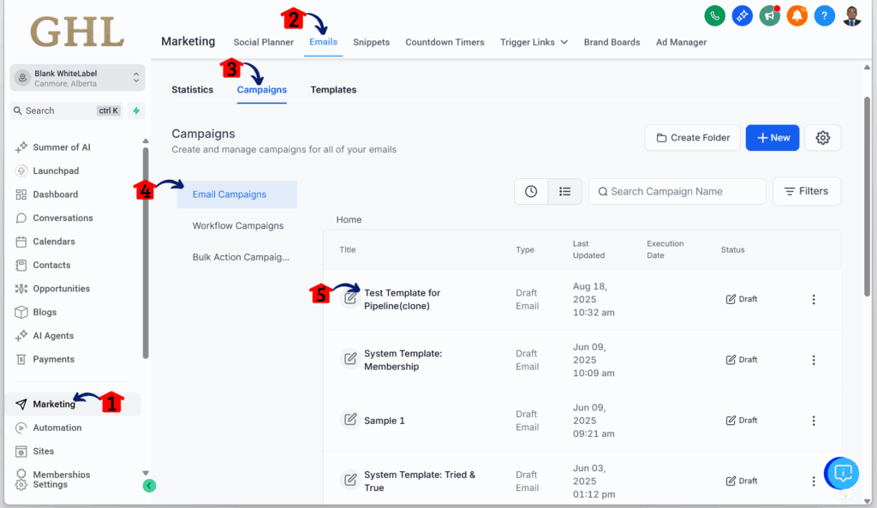
Task: Click Create Folder button
Action: tap(692, 138)
